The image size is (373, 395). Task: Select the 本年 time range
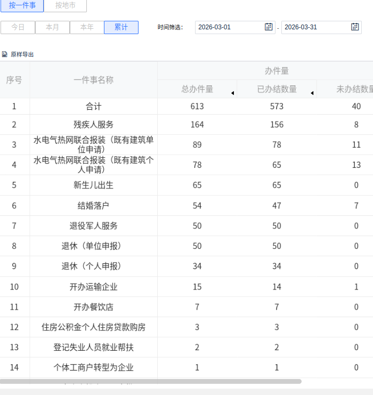click(x=87, y=27)
